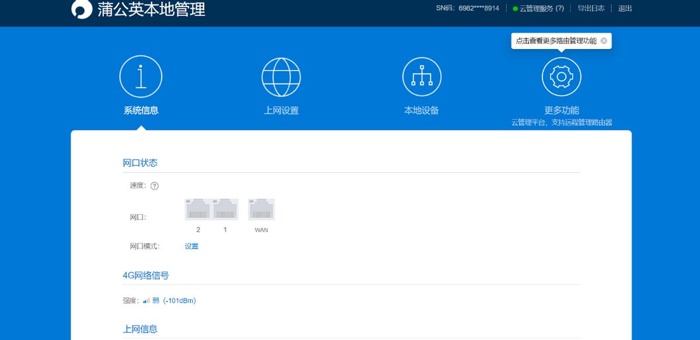
Task: Select the 本地设备 network tree icon
Action: 422,76
